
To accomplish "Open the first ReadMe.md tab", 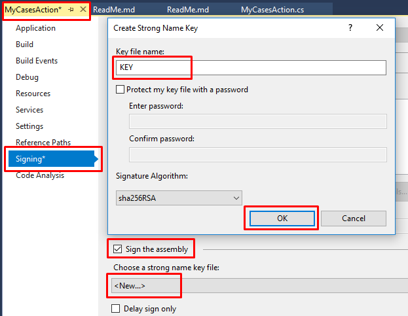I will pos(114,10).
